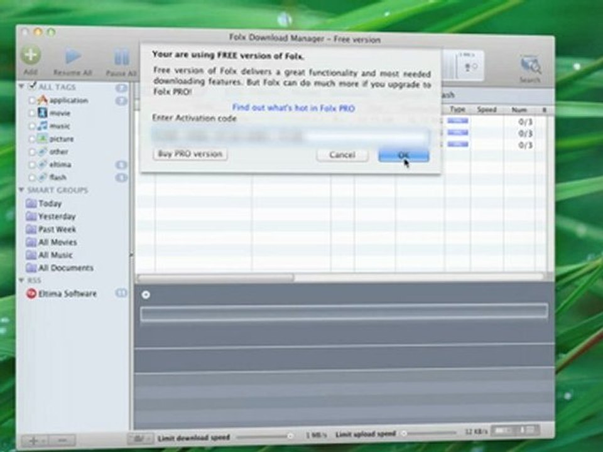Click the second row 0/3 Num cell
The height and width of the screenshot is (452, 603).
pyautogui.click(x=525, y=134)
